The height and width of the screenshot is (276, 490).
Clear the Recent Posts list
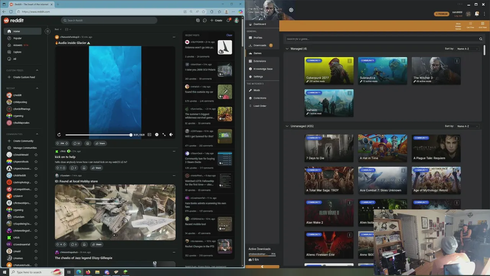(229, 35)
